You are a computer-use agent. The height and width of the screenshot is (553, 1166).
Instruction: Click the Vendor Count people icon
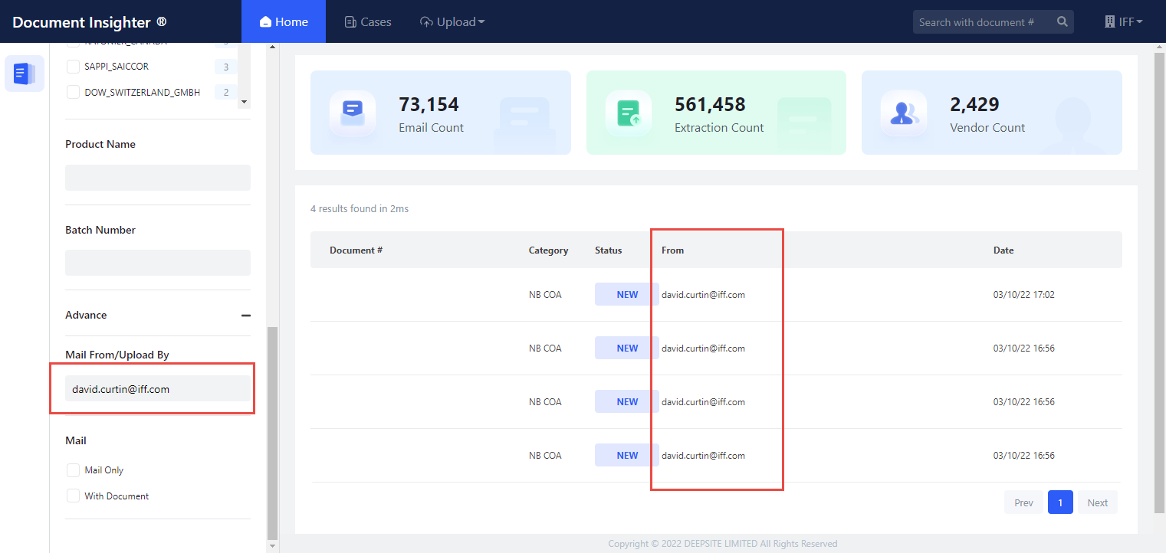coord(903,113)
